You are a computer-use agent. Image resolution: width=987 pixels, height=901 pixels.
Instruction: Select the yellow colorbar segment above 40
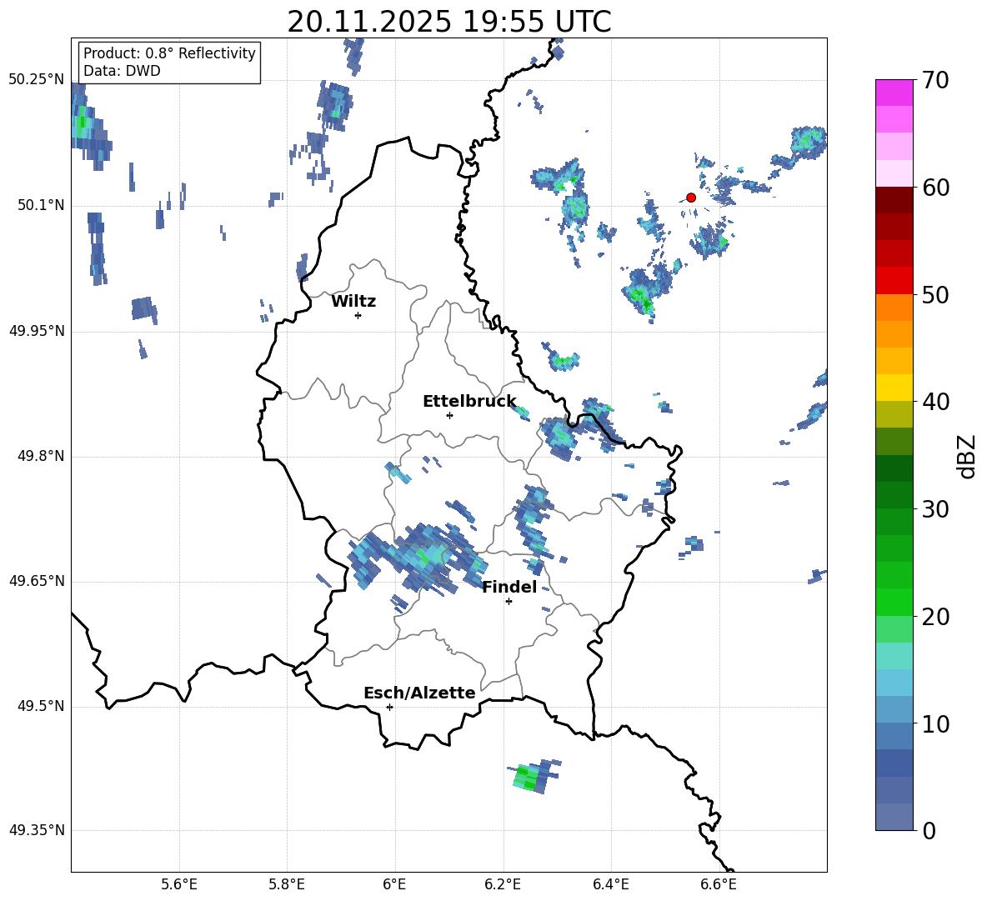(x=894, y=388)
